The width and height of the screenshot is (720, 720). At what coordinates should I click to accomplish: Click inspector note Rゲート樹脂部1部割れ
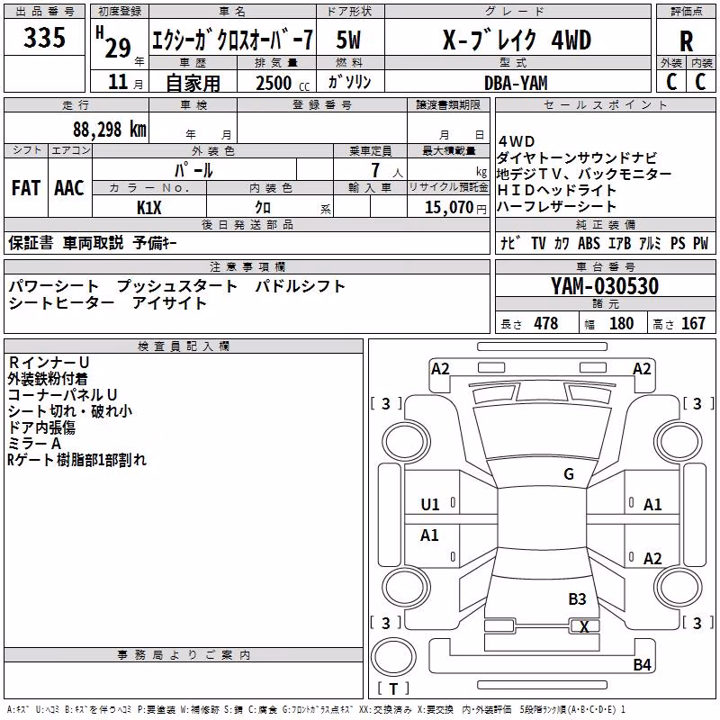pyautogui.click(x=76, y=460)
